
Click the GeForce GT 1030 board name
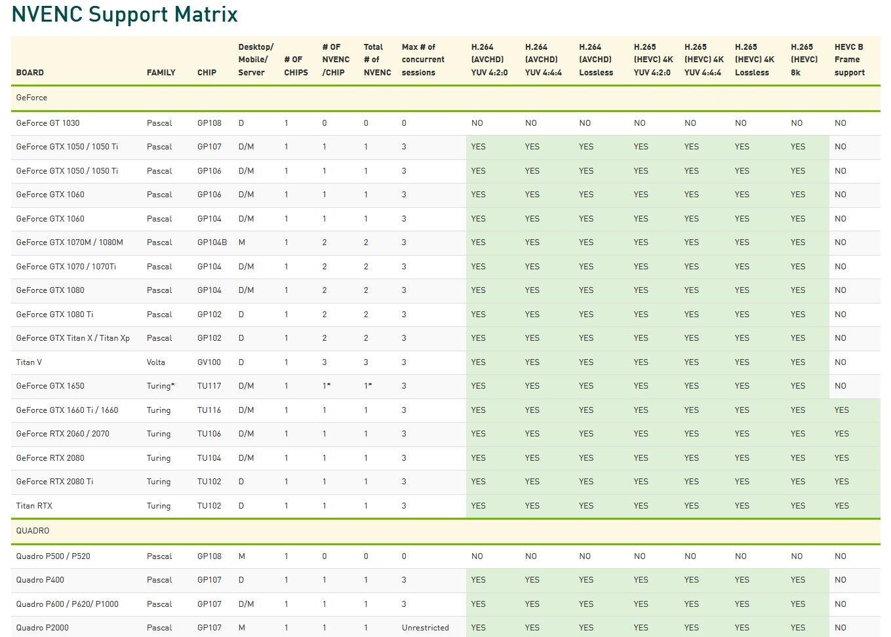click(x=48, y=123)
